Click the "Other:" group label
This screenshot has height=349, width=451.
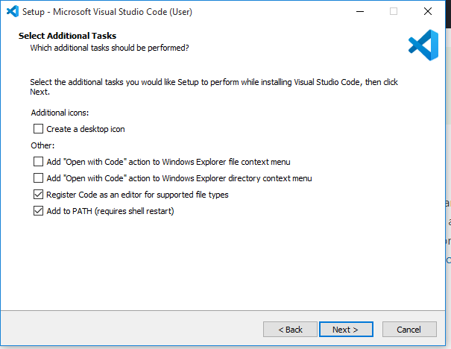click(x=42, y=145)
